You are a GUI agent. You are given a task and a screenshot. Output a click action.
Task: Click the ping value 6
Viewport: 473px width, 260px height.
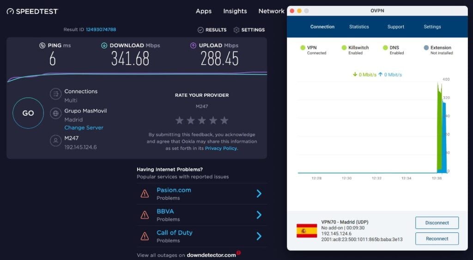pyautogui.click(x=53, y=59)
